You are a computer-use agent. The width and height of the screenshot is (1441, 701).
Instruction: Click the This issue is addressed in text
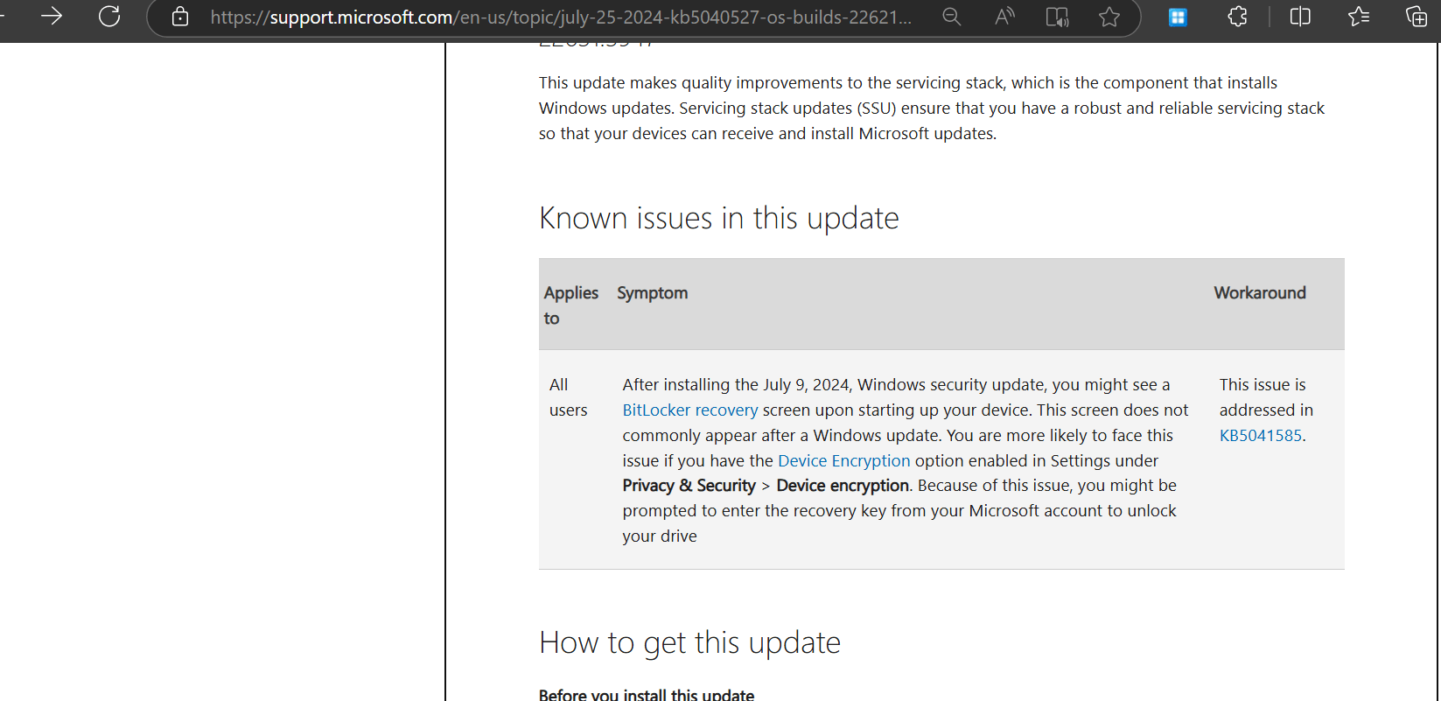[1266, 397]
